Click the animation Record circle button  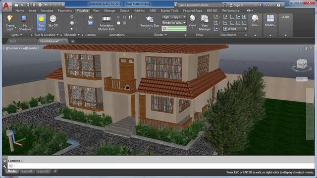[118, 23]
